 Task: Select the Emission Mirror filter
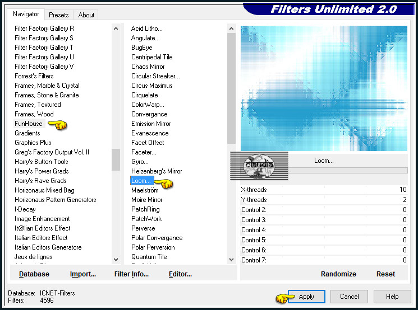(x=151, y=124)
